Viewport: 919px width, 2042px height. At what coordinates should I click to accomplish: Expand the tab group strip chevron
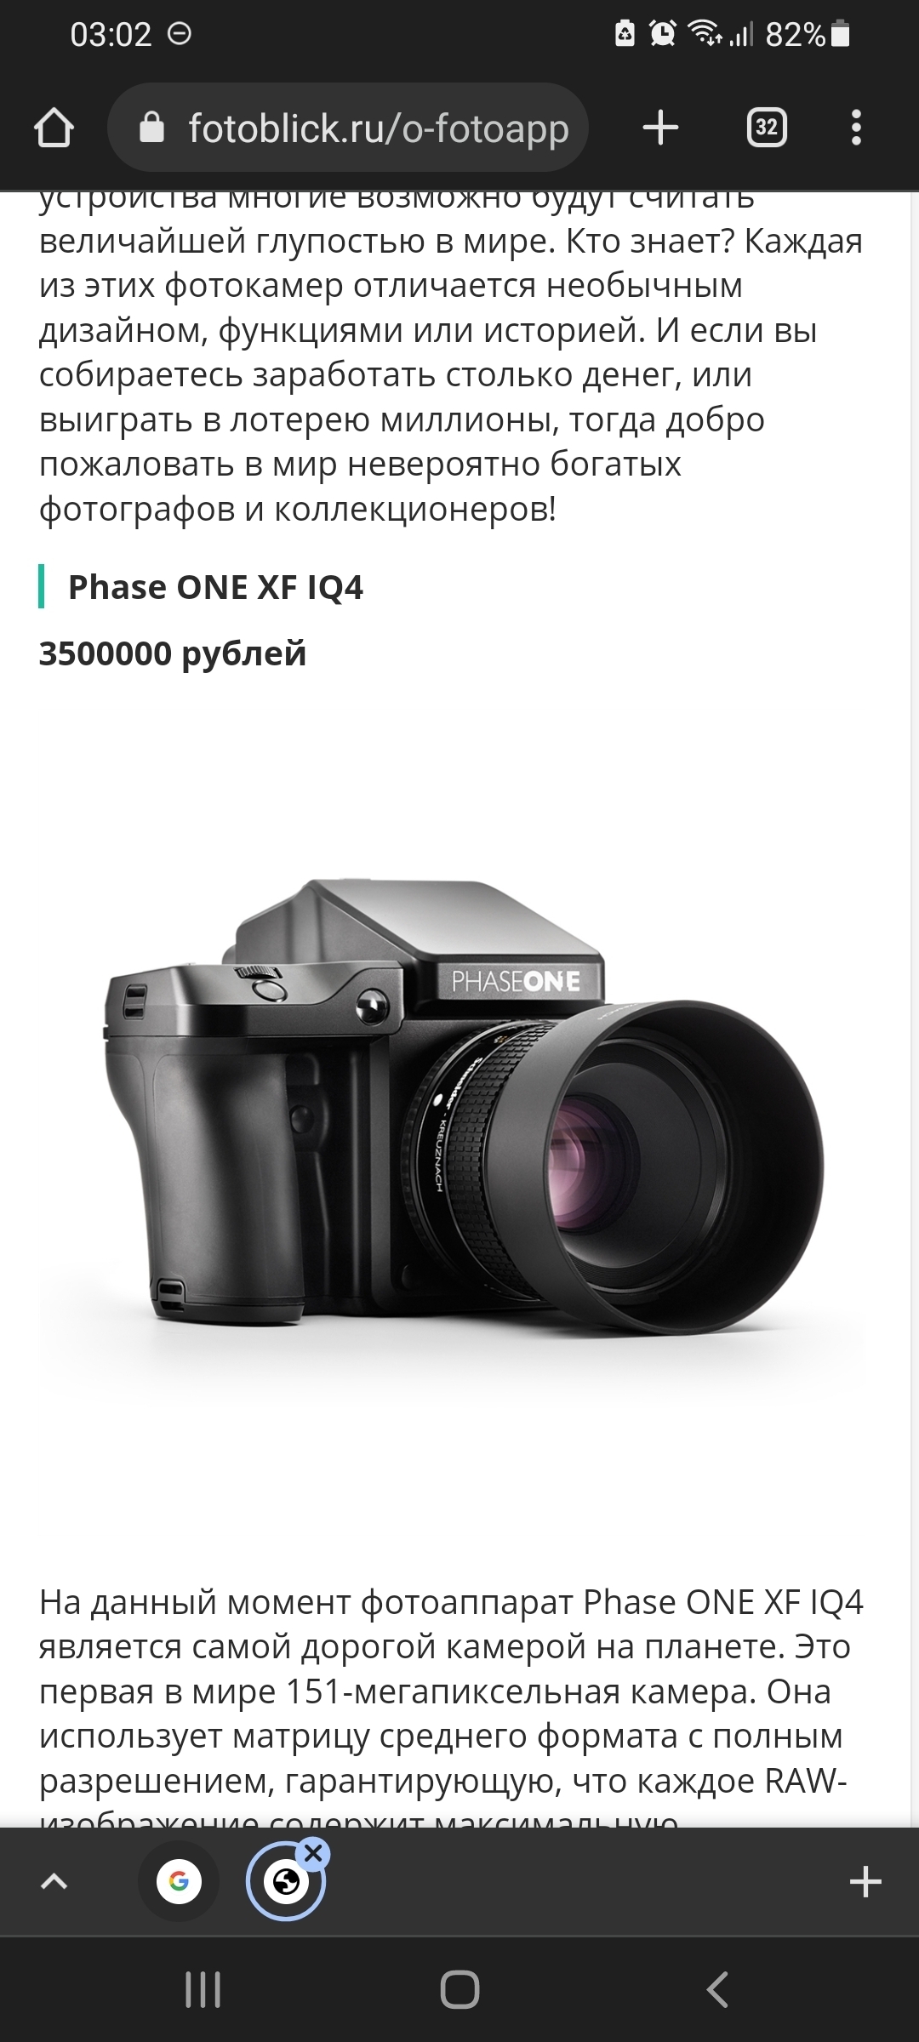point(54,1881)
